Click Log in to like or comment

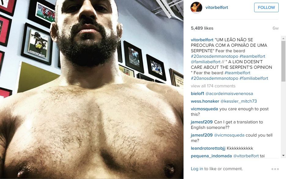pos(197,169)
